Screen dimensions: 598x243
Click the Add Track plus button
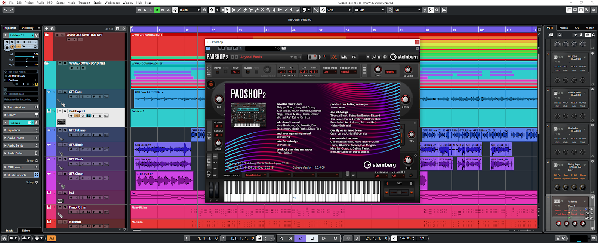pos(47,28)
